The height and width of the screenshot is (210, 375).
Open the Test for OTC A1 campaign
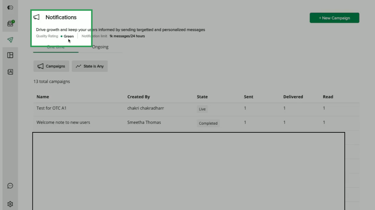[51, 108]
